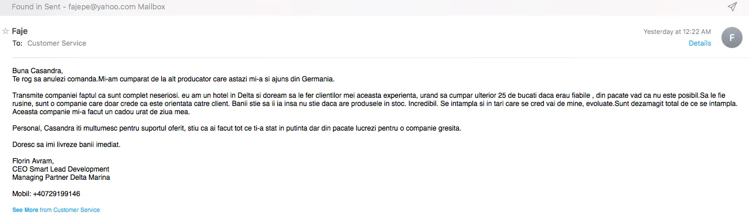Click the line starting Te rog sa anulezi
Screen dimensions: 749x219
tap(173, 78)
